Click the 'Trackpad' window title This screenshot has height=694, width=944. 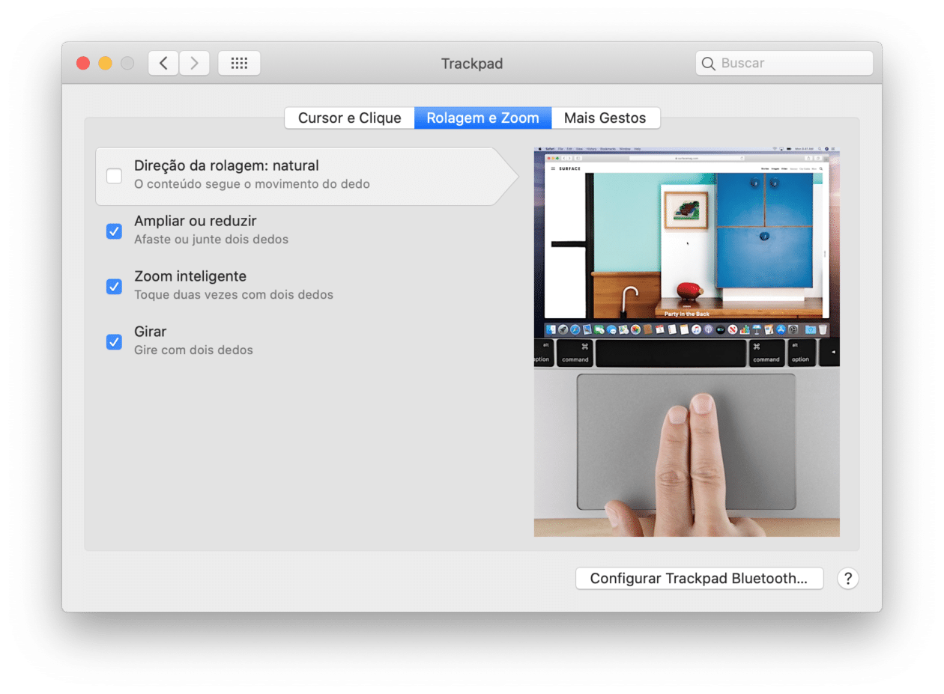tap(472, 64)
